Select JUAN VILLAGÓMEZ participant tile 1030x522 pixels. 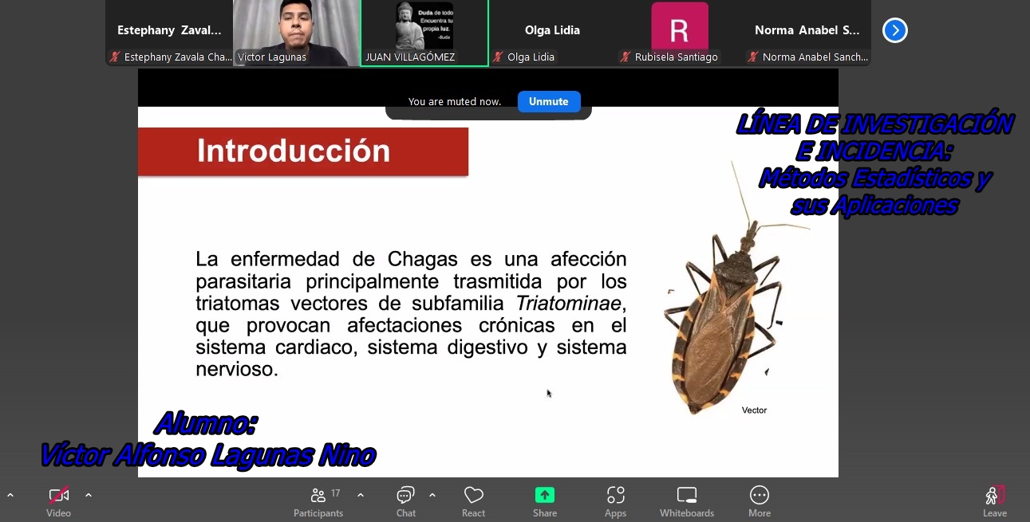click(x=424, y=32)
